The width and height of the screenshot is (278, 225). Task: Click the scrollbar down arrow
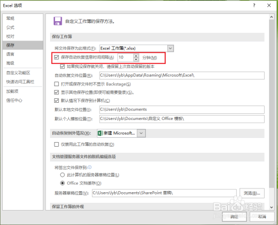coord(271,207)
